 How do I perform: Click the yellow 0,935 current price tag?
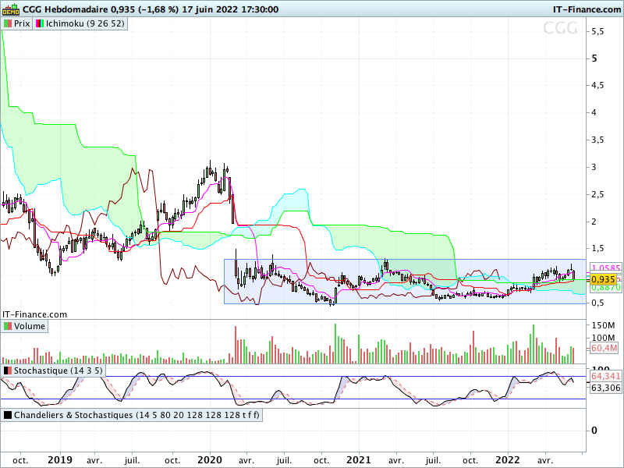coord(603,279)
